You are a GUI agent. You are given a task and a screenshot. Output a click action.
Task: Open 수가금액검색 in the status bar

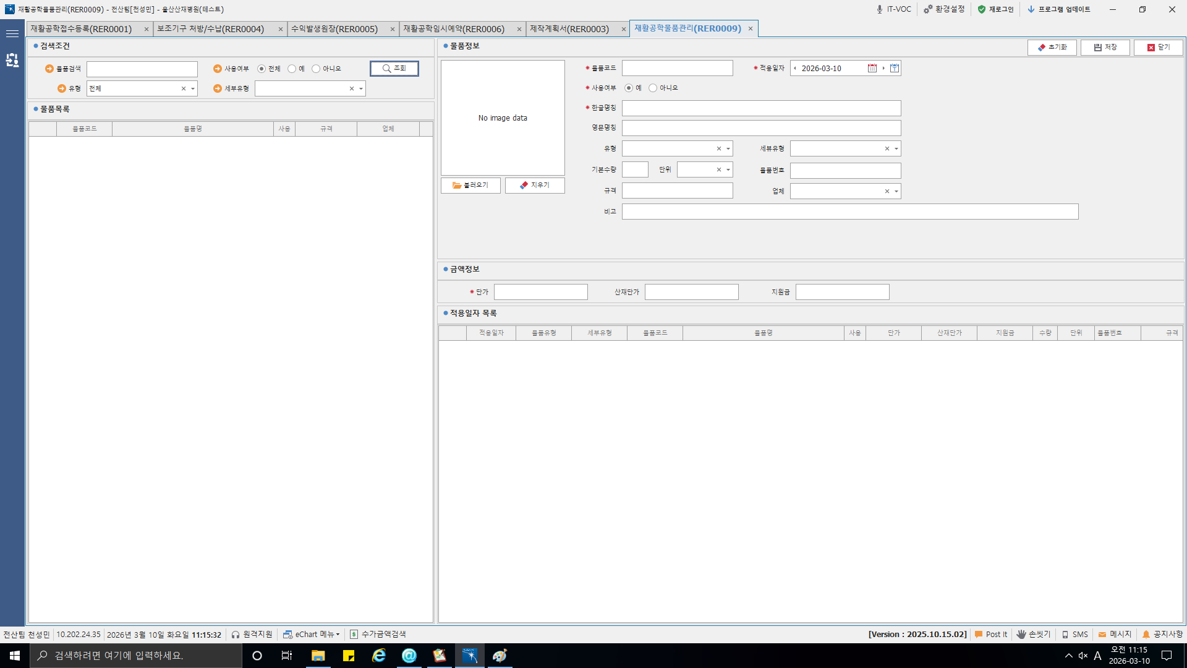coord(378,635)
